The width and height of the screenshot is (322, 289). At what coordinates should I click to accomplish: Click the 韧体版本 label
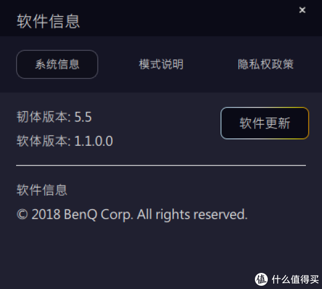42,117
